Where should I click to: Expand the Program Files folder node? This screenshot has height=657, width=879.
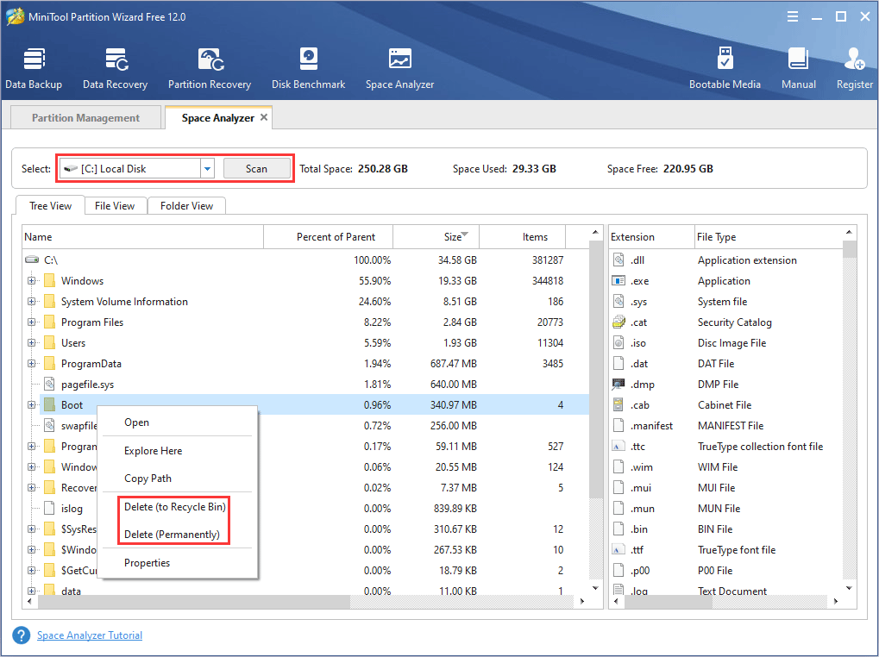(31, 322)
